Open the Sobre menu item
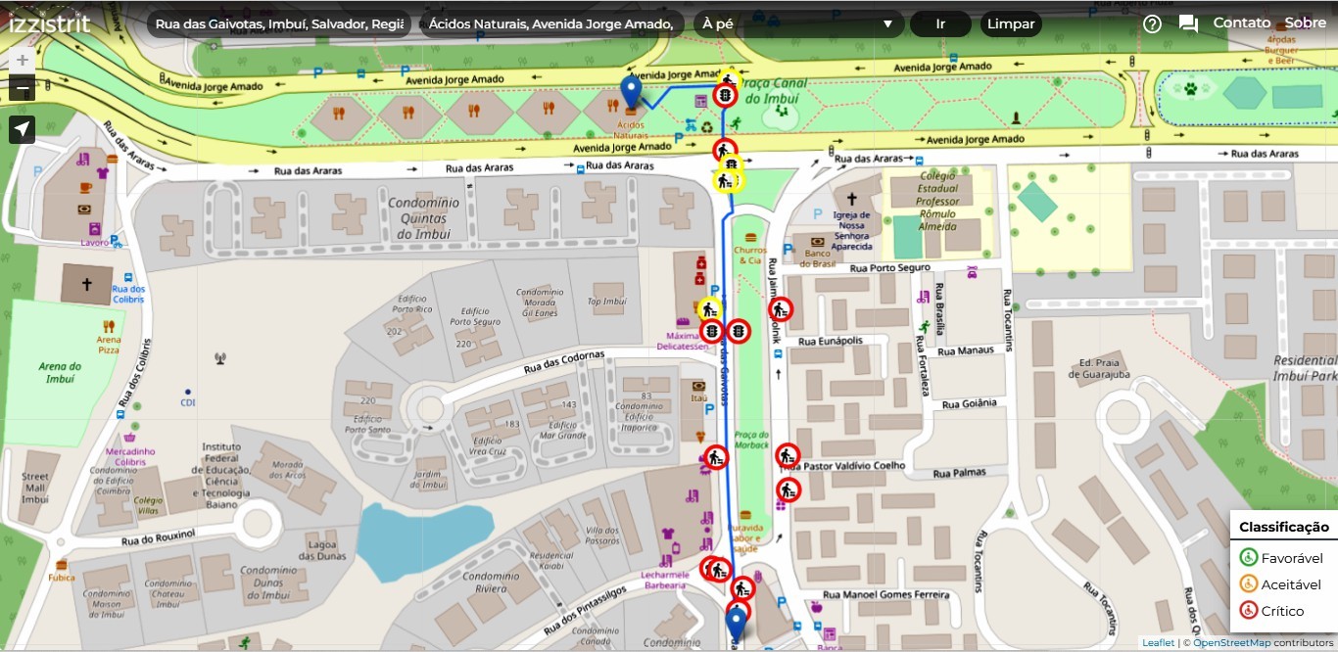The height and width of the screenshot is (652, 1338). (x=1305, y=23)
